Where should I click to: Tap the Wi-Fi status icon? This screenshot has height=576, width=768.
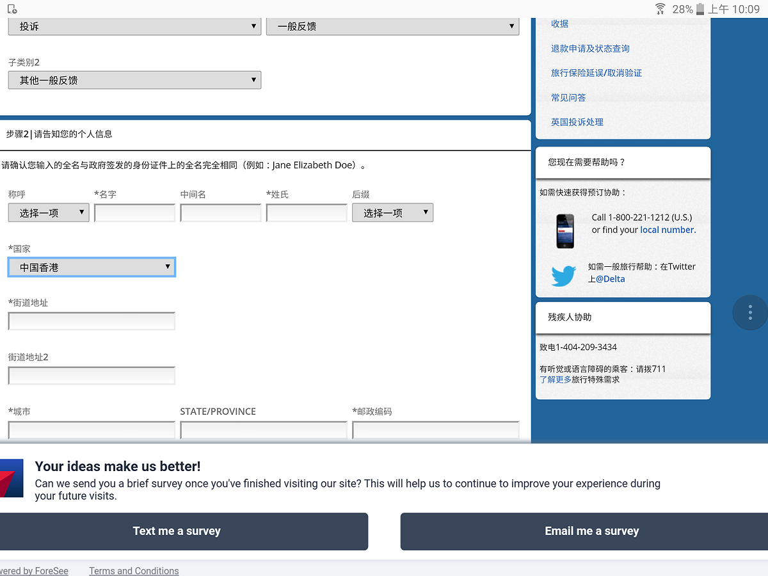660,9
